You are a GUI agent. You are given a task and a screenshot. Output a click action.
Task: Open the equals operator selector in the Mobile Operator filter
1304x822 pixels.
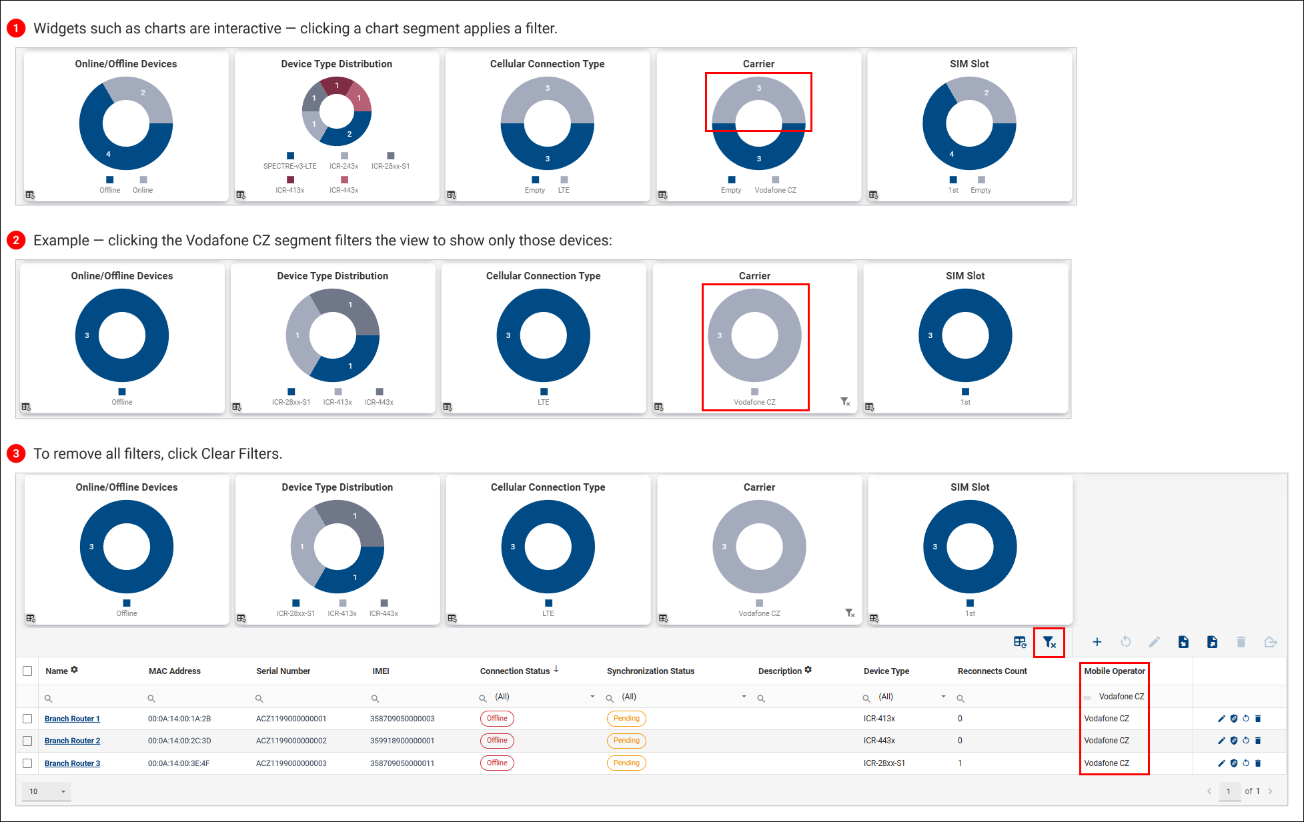pyautogui.click(x=1087, y=697)
